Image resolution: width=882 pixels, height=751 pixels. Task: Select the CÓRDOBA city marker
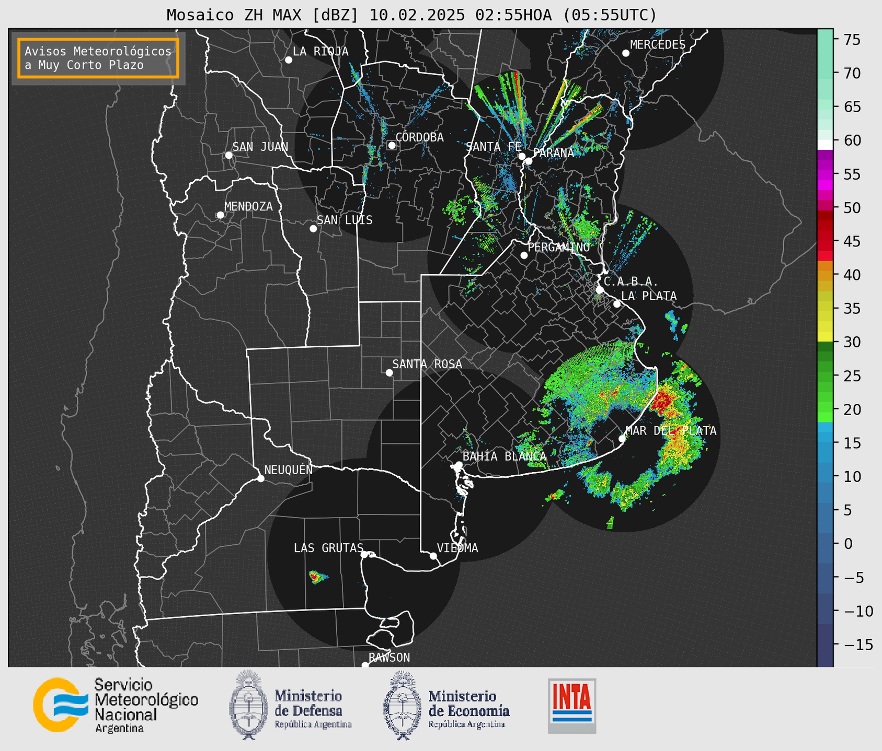point(392,145)
